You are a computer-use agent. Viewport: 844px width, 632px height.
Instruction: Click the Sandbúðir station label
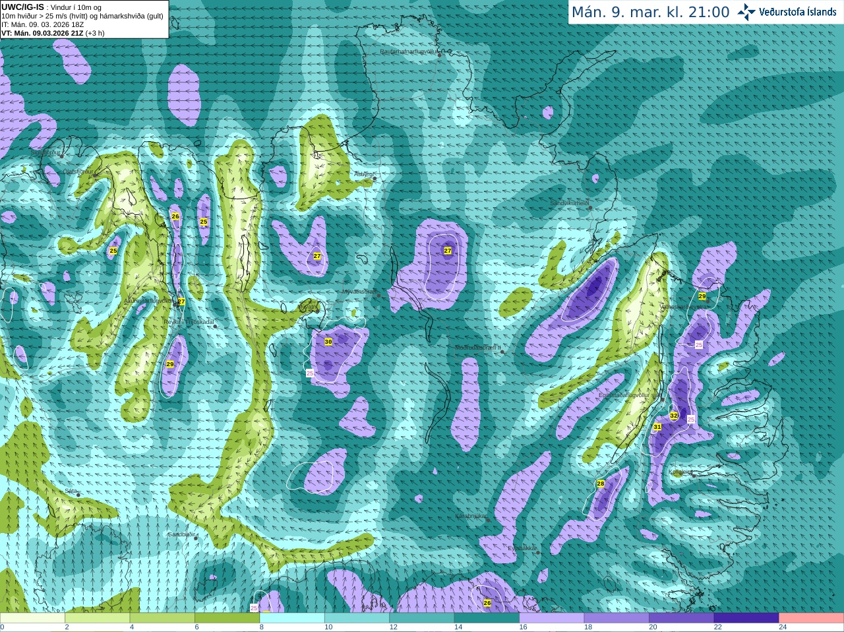(181, 534)
